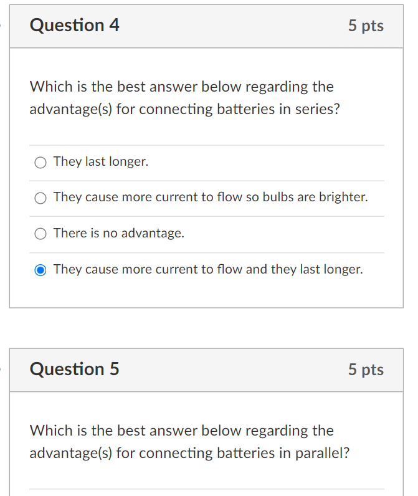418x496 pixels.
Task: Click 'Which is the best answer' in Question 4
Action: (113, 87)
